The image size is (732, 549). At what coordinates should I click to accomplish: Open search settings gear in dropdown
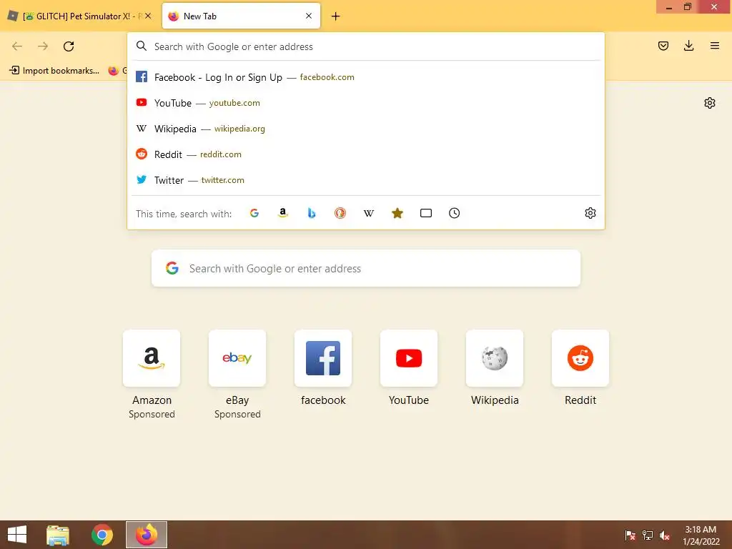[x=590, y=213]
